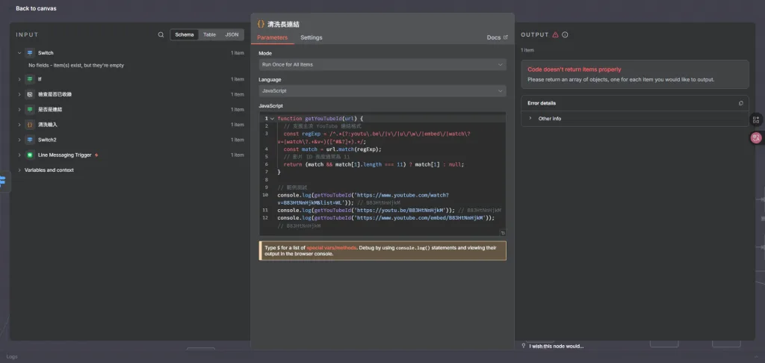Open the Language dropdown
Image resolution: width=765 pixels, height=363 pixels.
coord(382,91)
